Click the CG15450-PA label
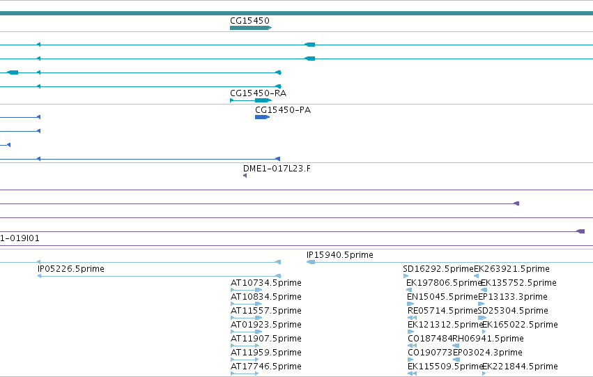The image size is (593, 377). click(x=283, y=110)
